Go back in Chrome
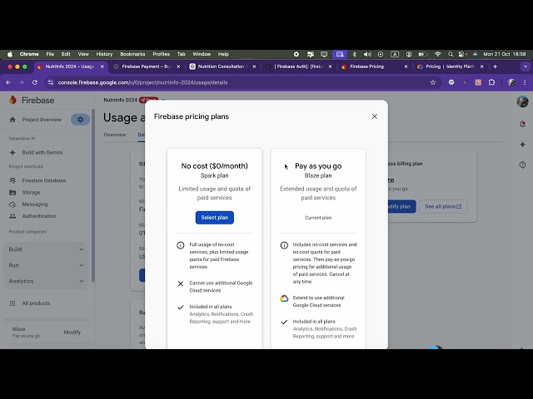The width and height of the screenshot is (533, 399). (8, 82)
